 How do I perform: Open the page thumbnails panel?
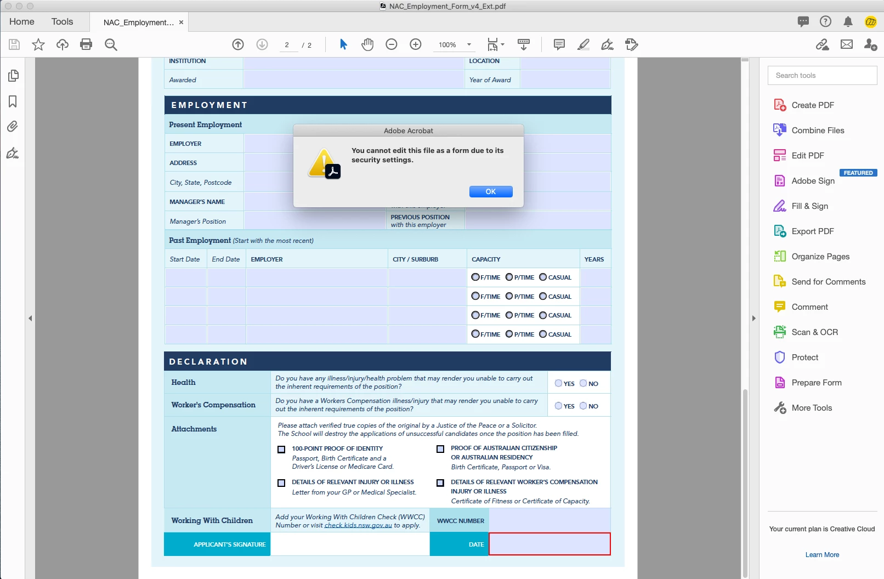coord(13,76)
